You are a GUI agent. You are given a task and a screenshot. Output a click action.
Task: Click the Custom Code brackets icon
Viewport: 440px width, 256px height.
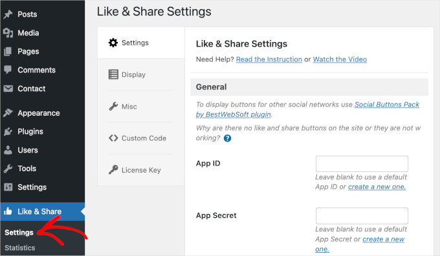click(x=113, y=138)
